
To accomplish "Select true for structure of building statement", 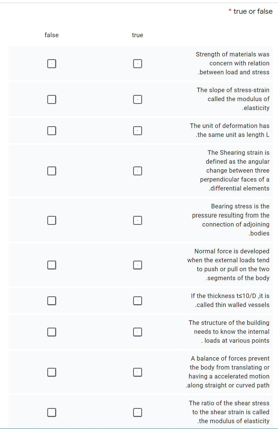I will [138, 332].
